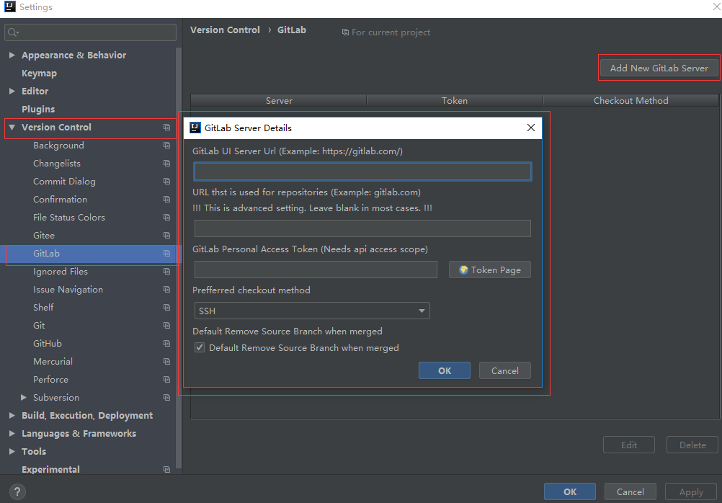Click the project-scope icon next to Subversion
Image resolution: width=722 pixels, height=503 pixels.
click(x=166, y=398)
